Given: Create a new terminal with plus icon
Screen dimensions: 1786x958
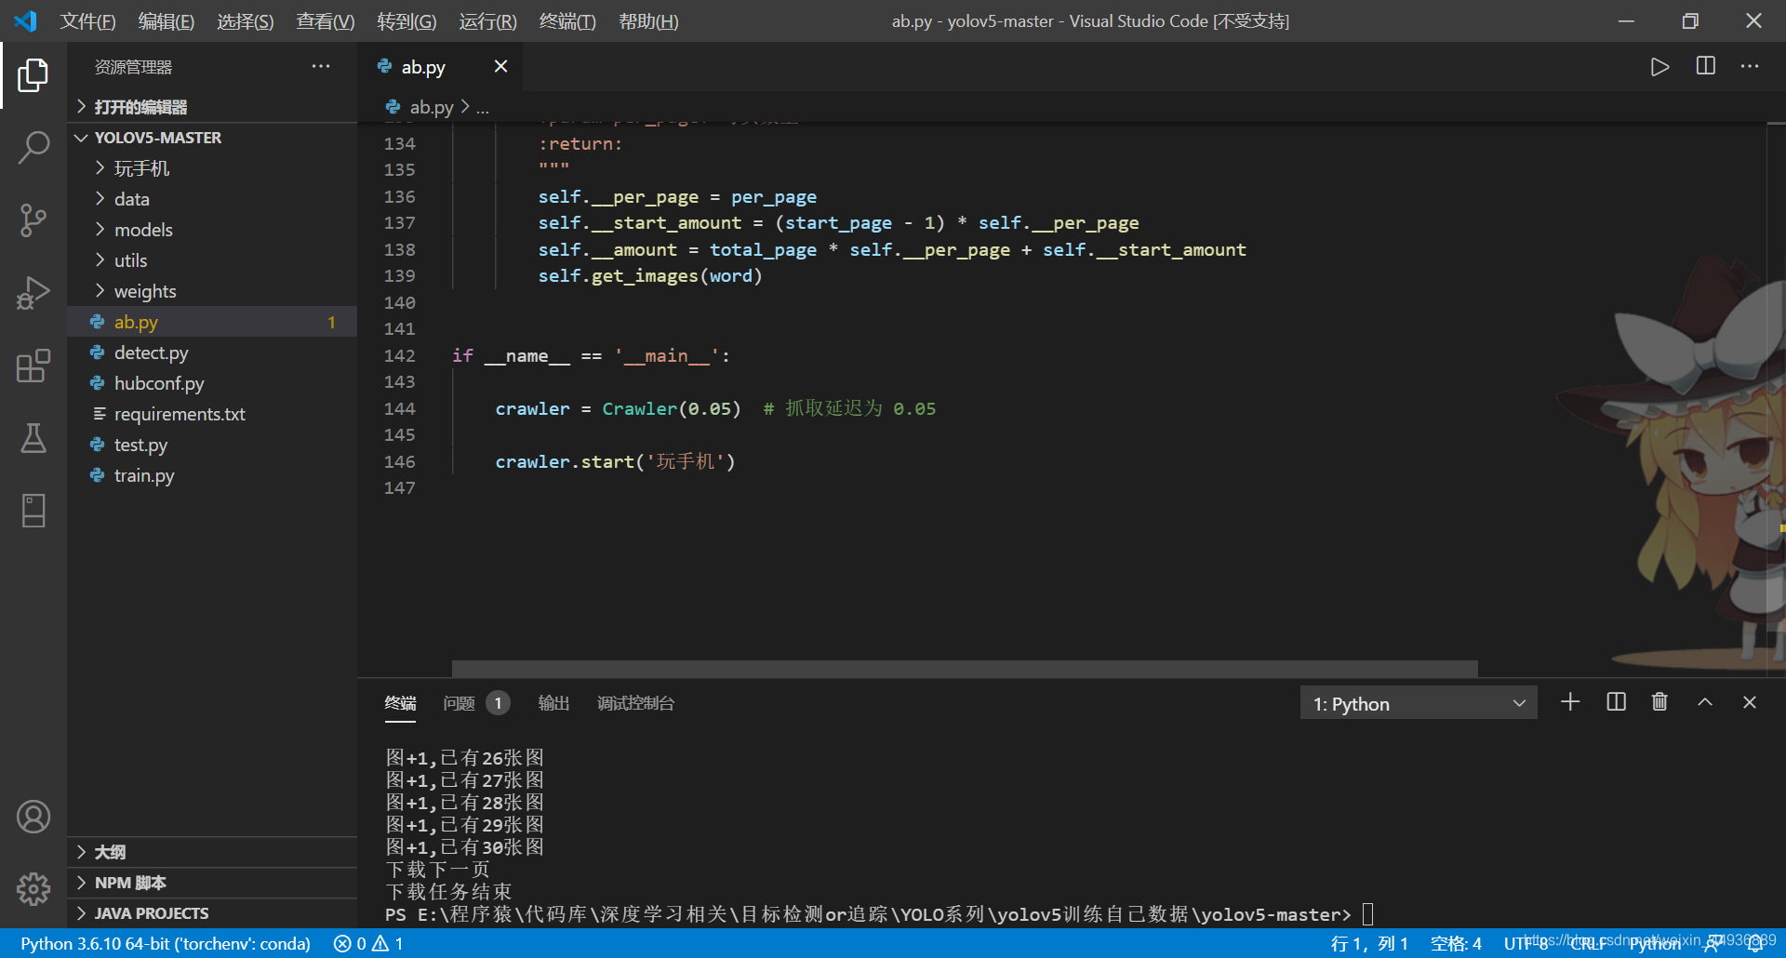Looking at the screenshot, I should 1570,702.
